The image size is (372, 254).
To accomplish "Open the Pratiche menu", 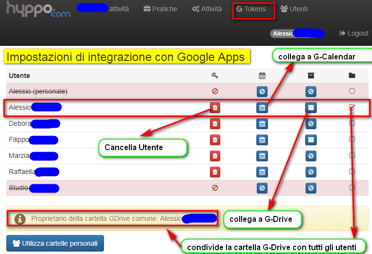I will coord(161,9).
